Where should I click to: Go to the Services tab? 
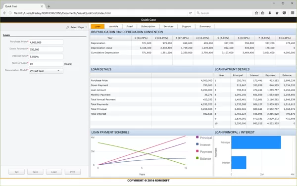coord(169,27)
